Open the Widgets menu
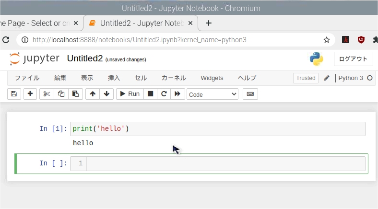This screenshot has width=378, height=209. coord(212,78)
